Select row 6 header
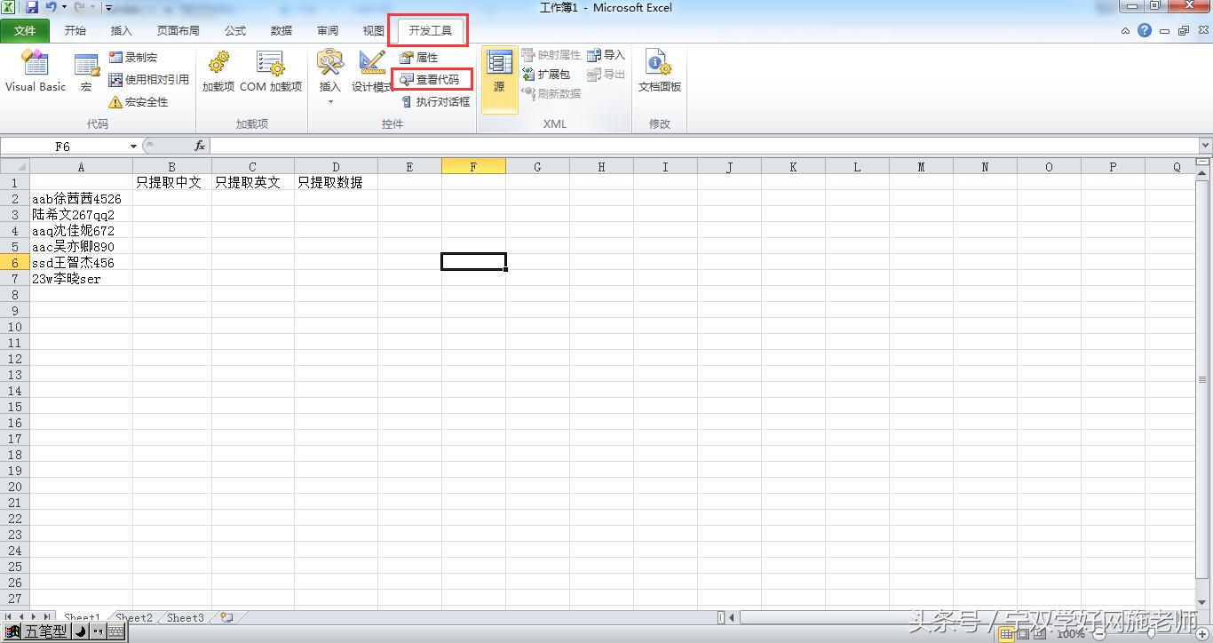Image resolution: width=1213 pixels, height=643 pixels. point(15,263)
